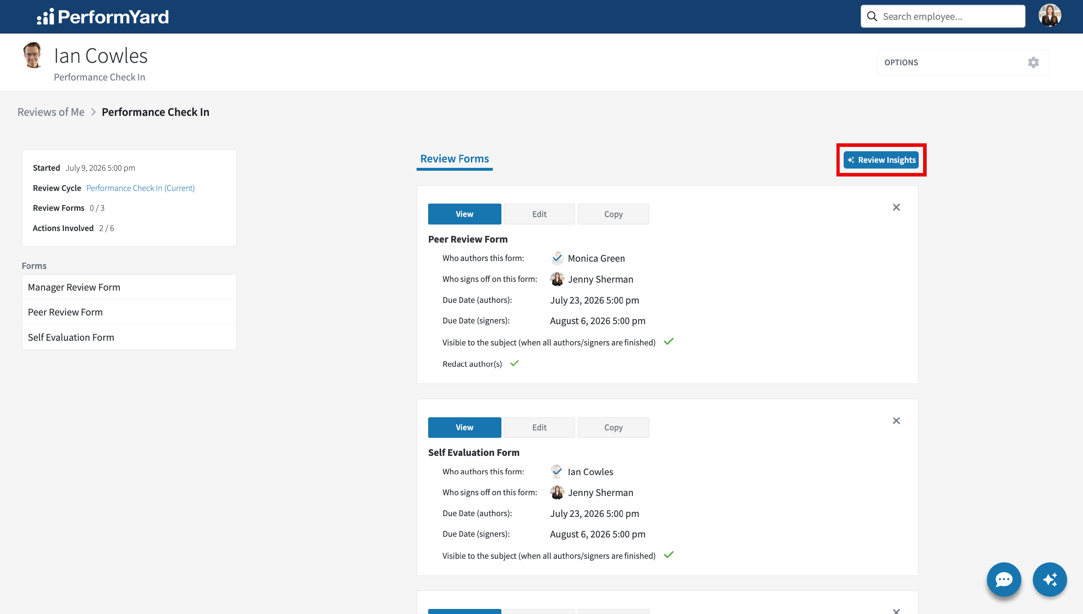Viewport: 1083px width, 614px height.
Task: Toggle Visible to subject checkmark in Peer Review Form
Action: [x=669, y=341]
